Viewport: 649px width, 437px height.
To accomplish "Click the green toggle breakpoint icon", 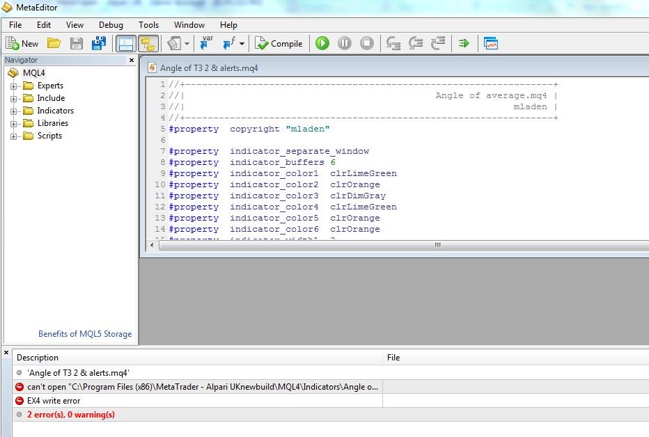I will point(464,43).
